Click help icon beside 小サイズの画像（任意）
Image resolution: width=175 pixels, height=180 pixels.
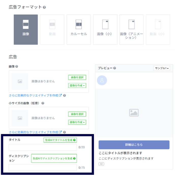coord(43,103)
